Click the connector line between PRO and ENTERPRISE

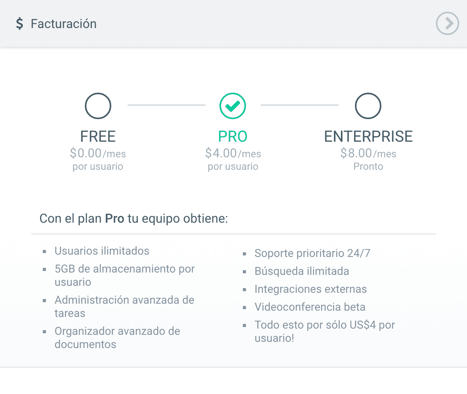(x=300, y=105)
